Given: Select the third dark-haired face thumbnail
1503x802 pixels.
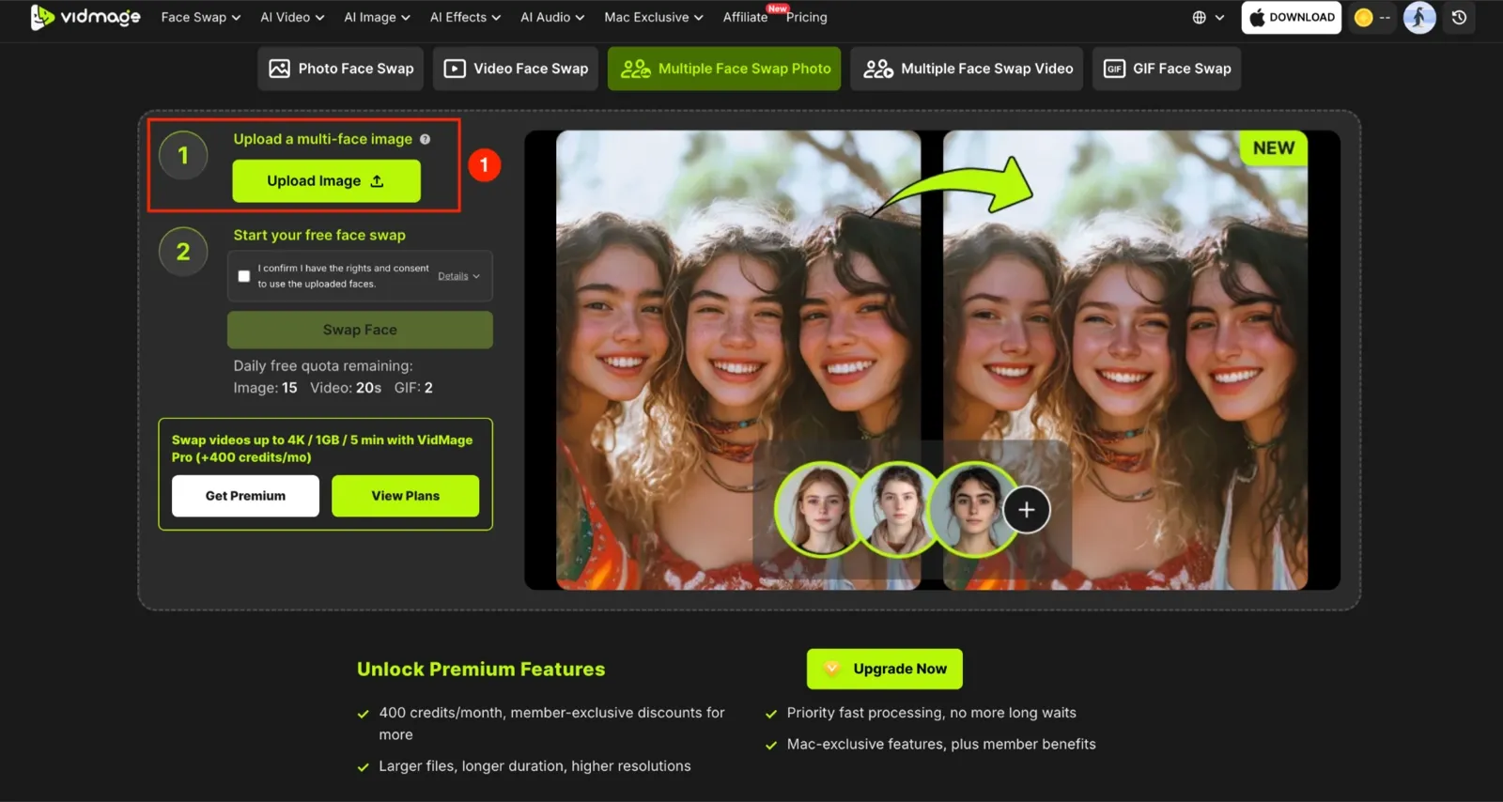Looking at the screenshot, I should click(974, 510).
